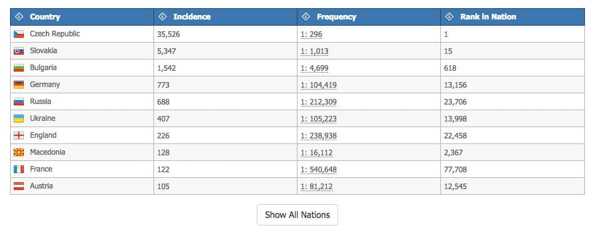Click the incidence value 122

(163, 170)
